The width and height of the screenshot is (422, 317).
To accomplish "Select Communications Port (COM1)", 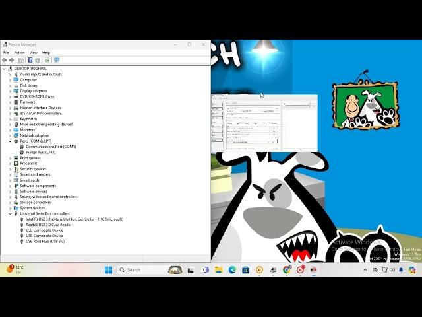I will point(51,147).
